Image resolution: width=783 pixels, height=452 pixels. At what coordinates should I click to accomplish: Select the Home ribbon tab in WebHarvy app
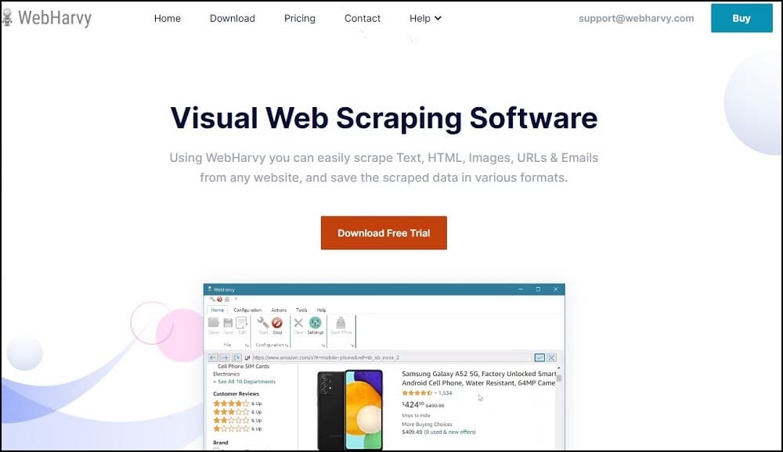(217, 310)
